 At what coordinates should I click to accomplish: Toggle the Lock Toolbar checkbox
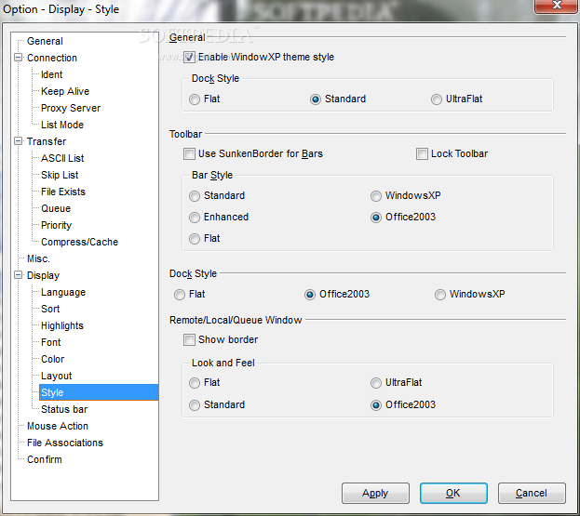tap(422, 153)
